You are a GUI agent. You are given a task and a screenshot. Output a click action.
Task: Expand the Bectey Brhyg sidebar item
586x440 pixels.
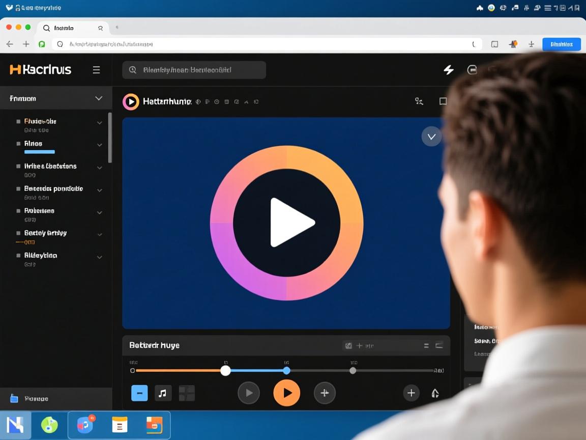point(100,235)
